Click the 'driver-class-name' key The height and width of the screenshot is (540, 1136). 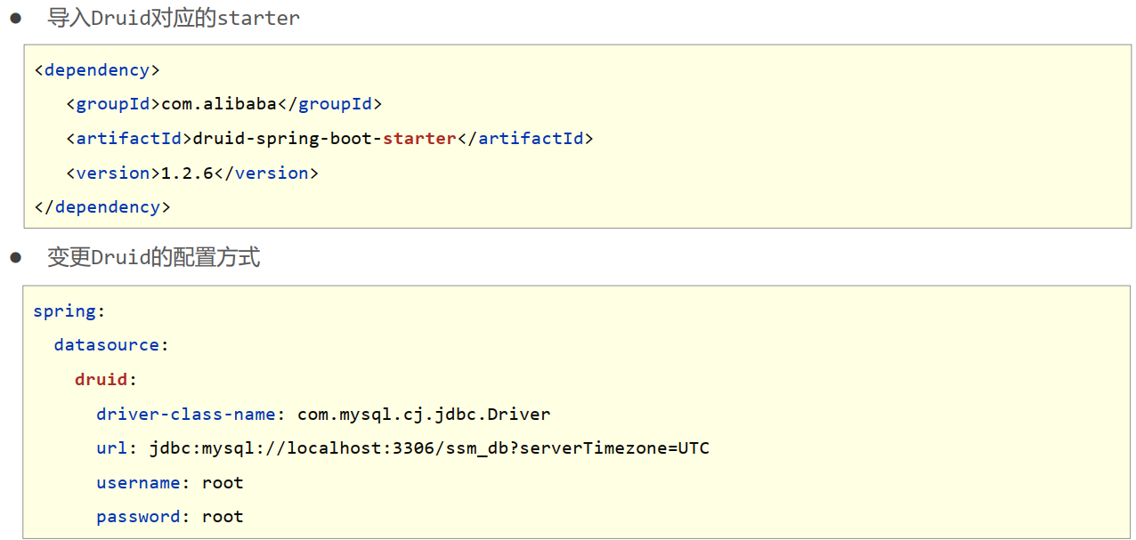[x=185, y=414]
